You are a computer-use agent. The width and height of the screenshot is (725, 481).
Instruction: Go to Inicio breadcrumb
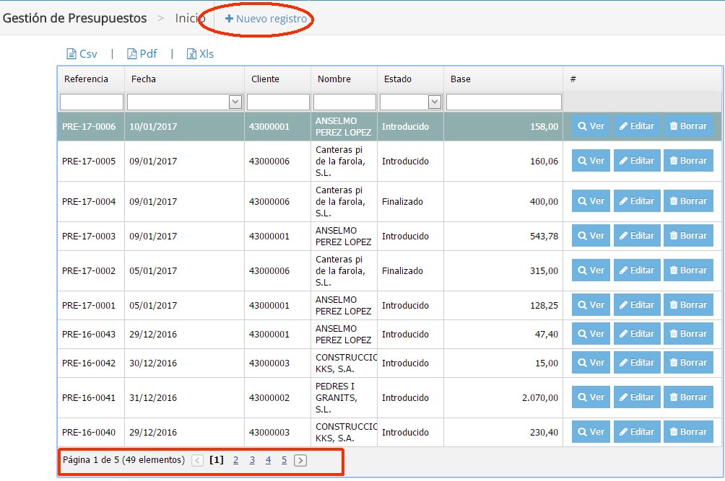point(190,19)
